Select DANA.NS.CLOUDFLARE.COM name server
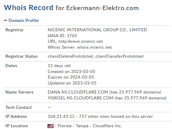The image size is (172, 129). pos(78,92)
